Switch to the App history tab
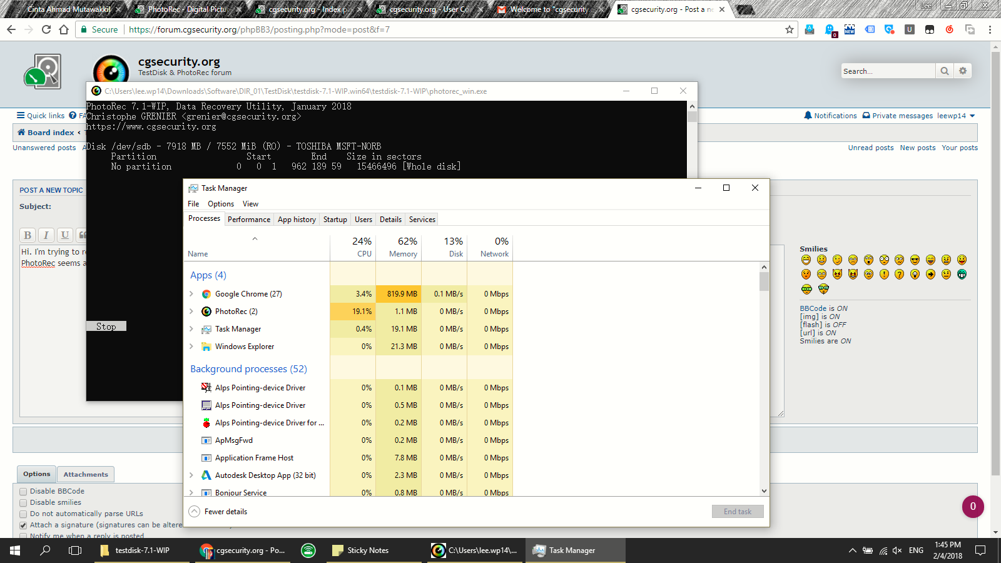Viewport: 1001px width, 563px height. (x=297, y=220)
